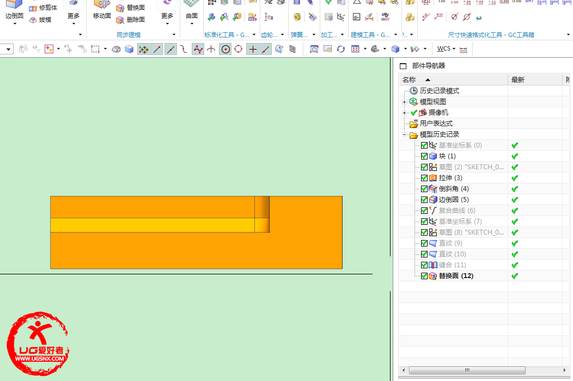Toggle Arc Center snap option

point(226,49)
